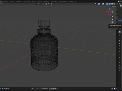Add a new workspace with plus button

[x=75, y=2]
